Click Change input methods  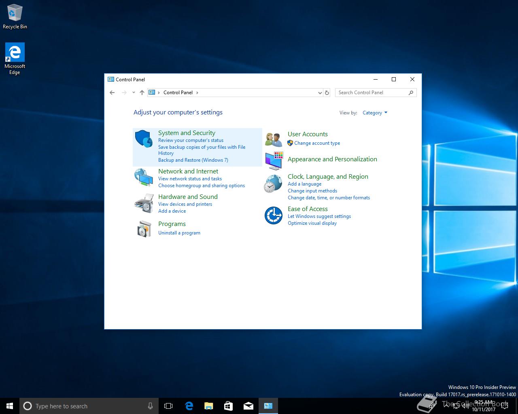312,191
